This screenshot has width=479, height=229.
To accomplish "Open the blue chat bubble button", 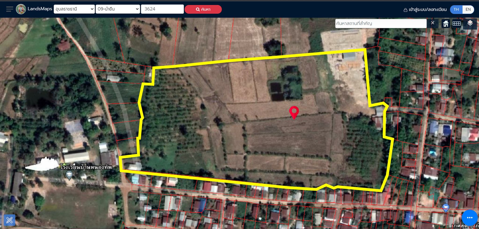I will [x=470, y=217].
